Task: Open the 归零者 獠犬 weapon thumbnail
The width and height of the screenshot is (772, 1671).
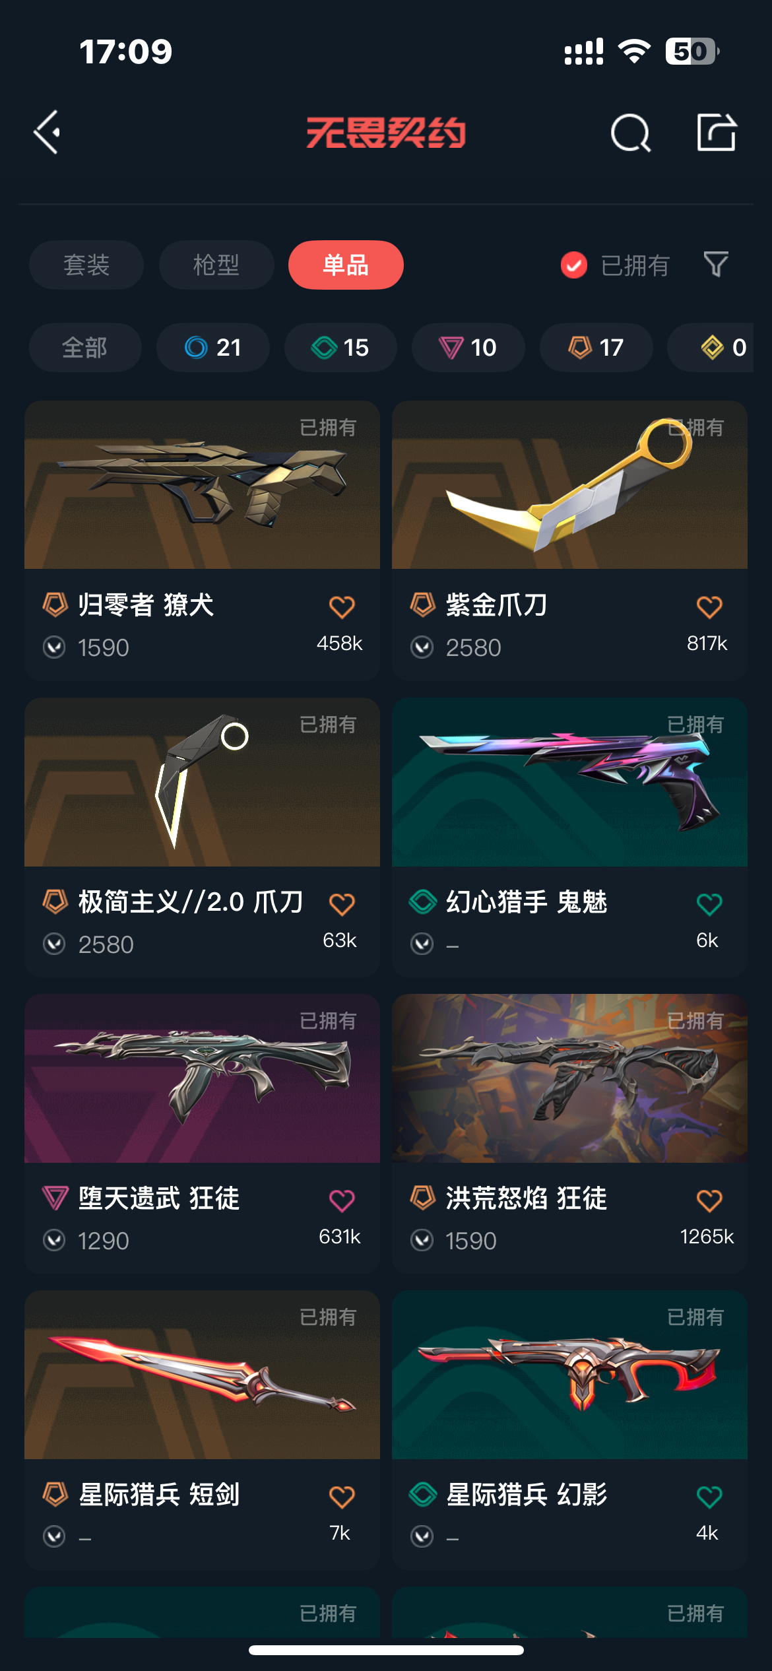Action: [x=202, y=485]
